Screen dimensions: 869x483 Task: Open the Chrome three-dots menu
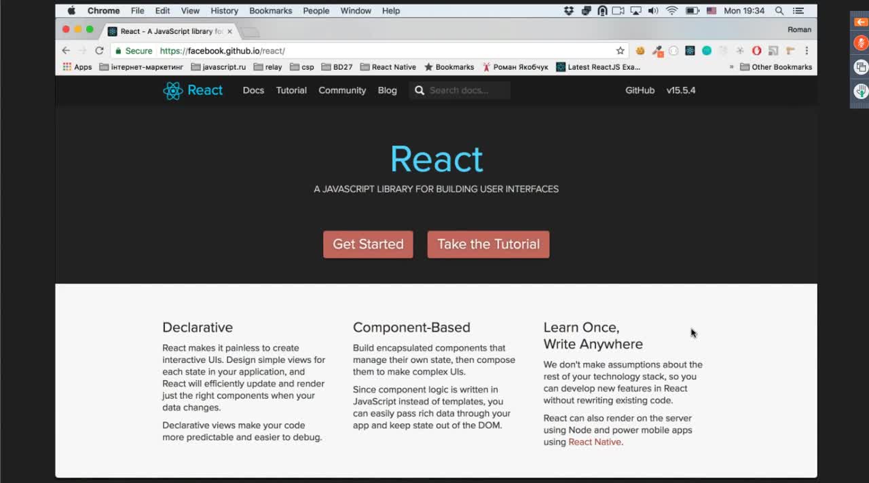(807, 51)
